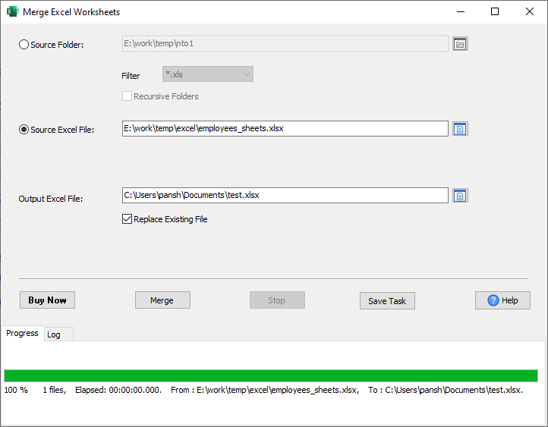Close the Merge Excel Worksheets window
This screenshot has height=427, width=548.
530,11
